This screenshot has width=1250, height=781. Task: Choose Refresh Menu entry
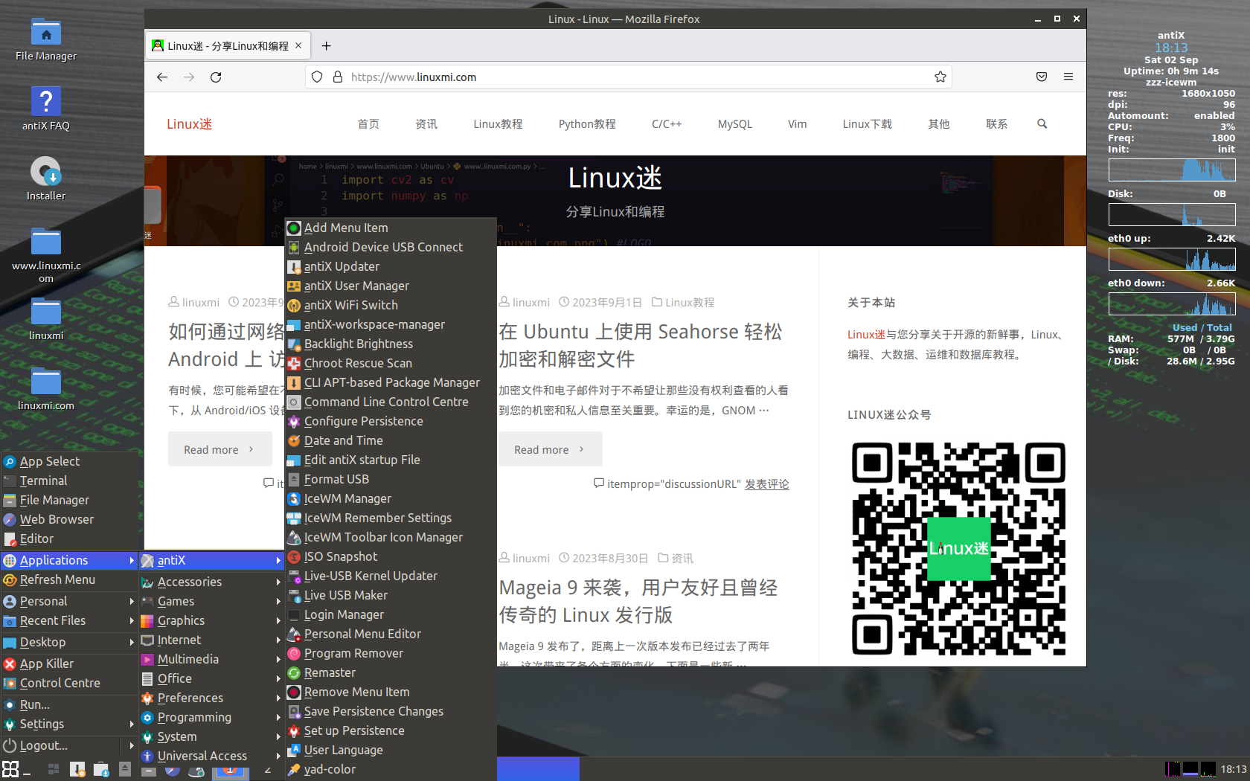pyautogui.click(x=69, y=579)
